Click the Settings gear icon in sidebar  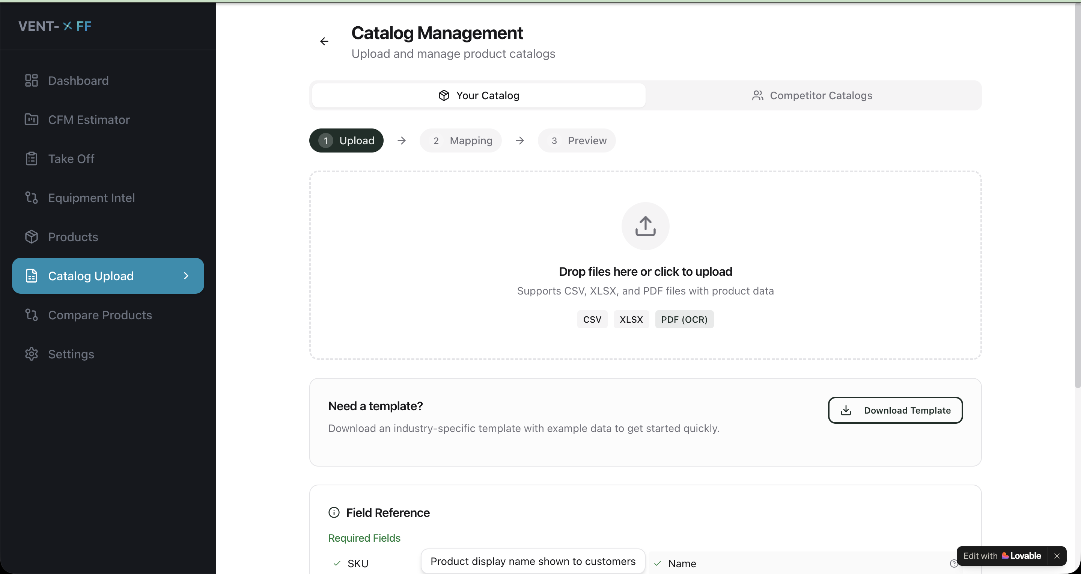32,354
